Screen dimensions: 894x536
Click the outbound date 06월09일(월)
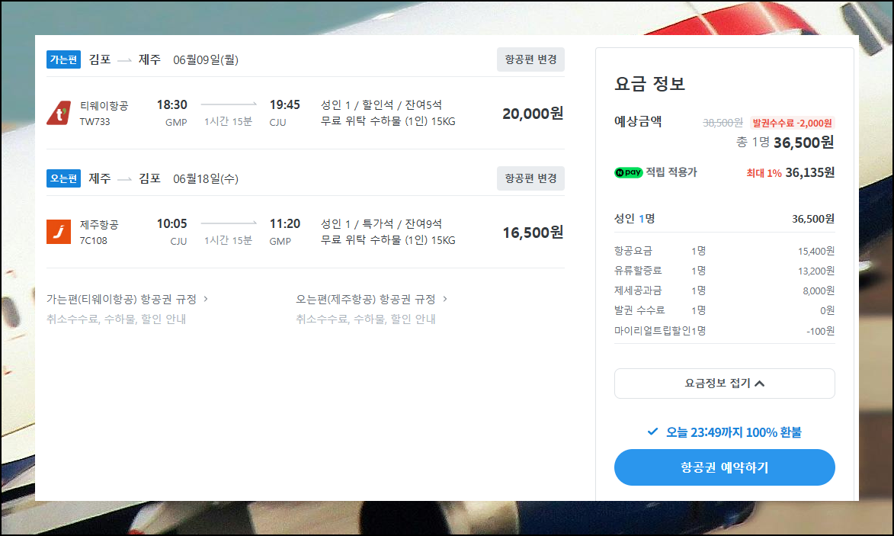tap(206, 60)
